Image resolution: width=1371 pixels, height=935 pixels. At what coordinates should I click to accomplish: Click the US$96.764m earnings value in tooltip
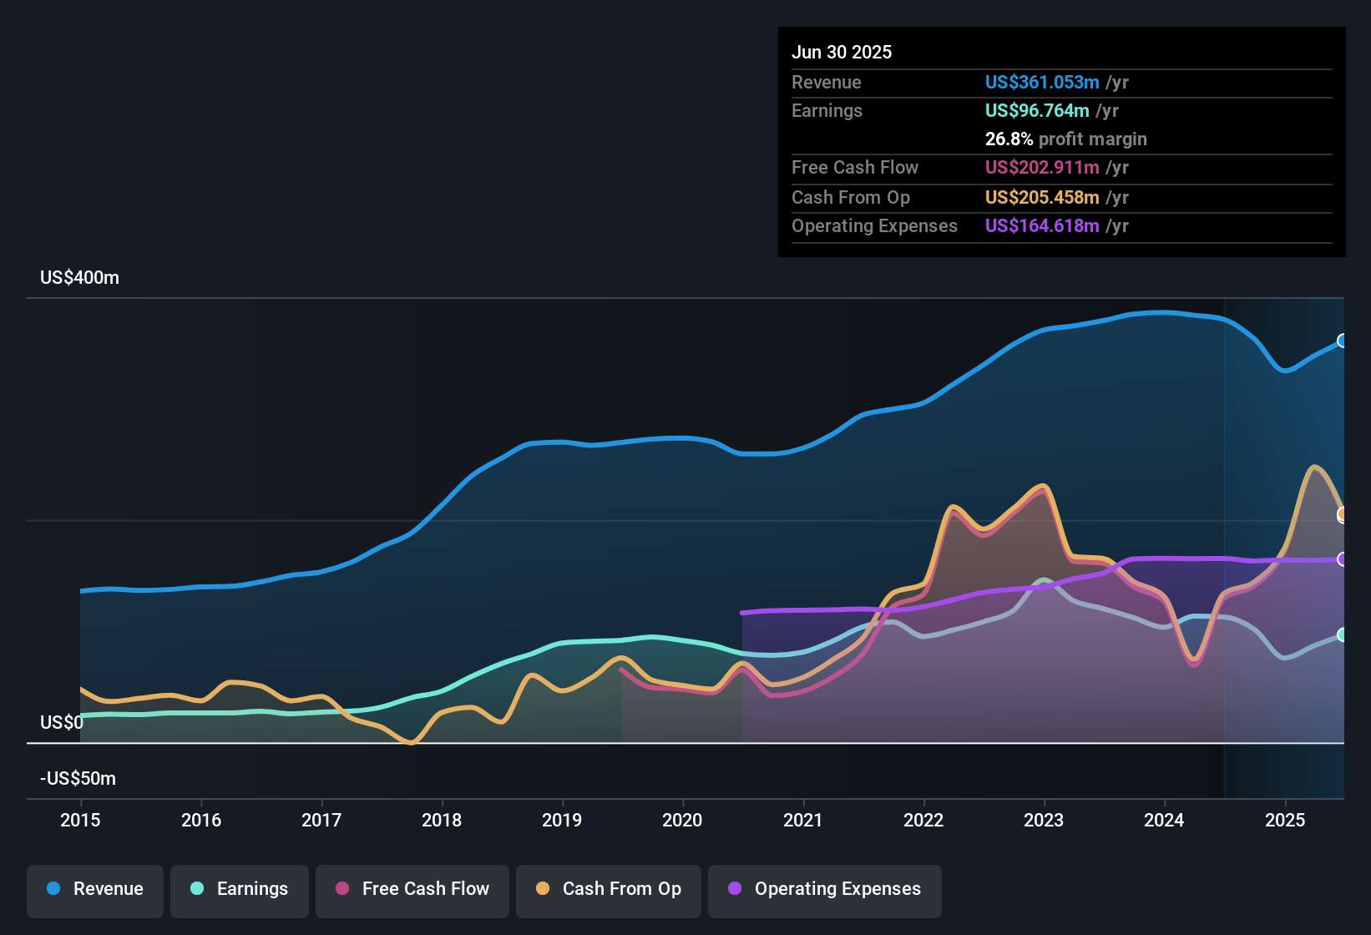(x=1037, y=111)
